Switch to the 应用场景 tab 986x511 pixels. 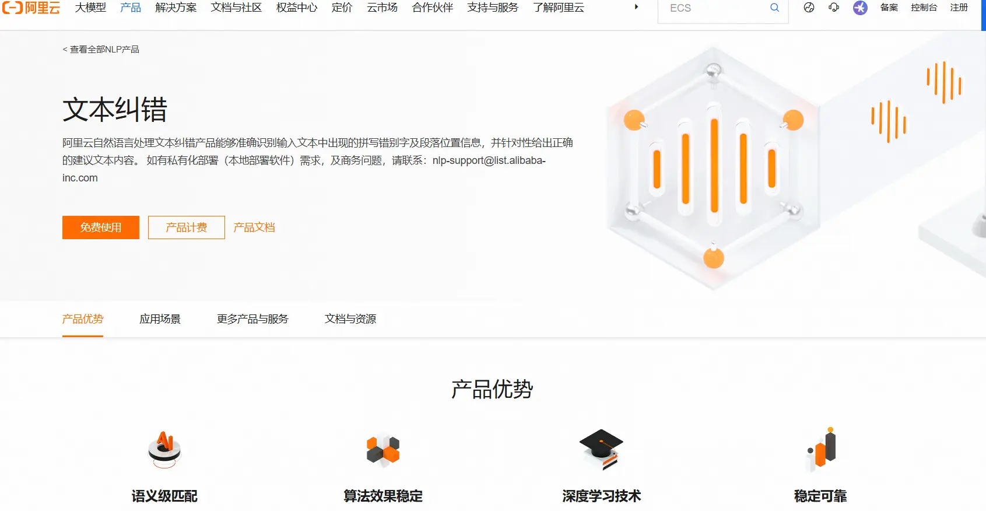tap(160, 319)
